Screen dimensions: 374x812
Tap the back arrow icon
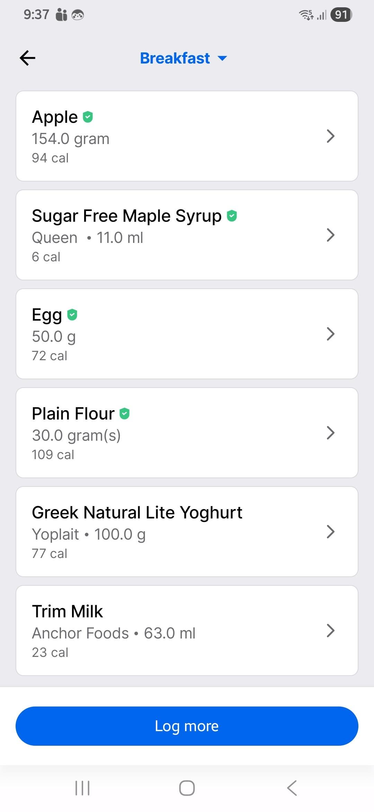click(x=28, y=58)
